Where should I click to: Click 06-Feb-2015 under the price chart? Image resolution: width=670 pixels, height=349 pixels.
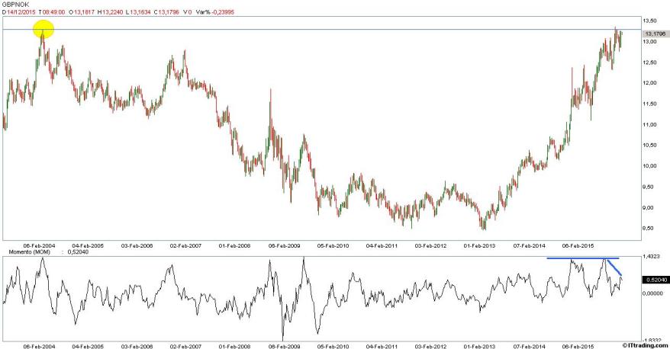pos(578,246)
